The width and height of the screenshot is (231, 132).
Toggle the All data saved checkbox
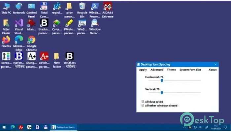click(x=143, y=102)
